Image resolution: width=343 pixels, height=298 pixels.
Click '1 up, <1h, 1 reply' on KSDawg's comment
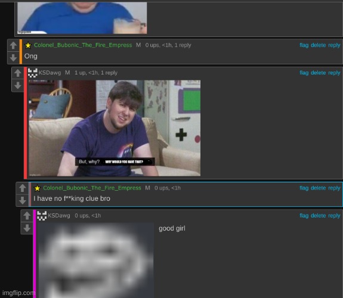click(x=96, y=73)
